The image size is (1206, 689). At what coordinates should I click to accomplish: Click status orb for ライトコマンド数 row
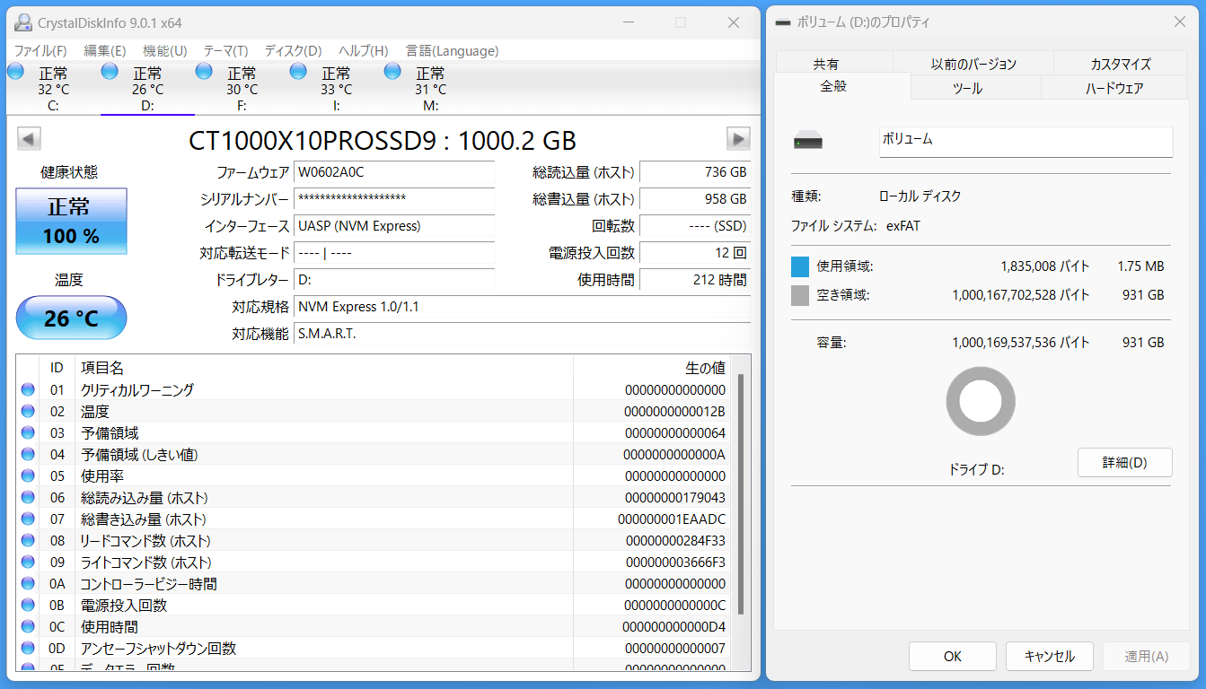click(28, 562)
